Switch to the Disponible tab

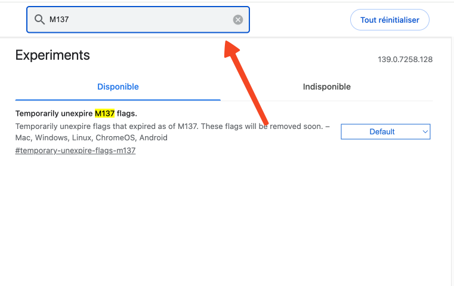point(118,87)
